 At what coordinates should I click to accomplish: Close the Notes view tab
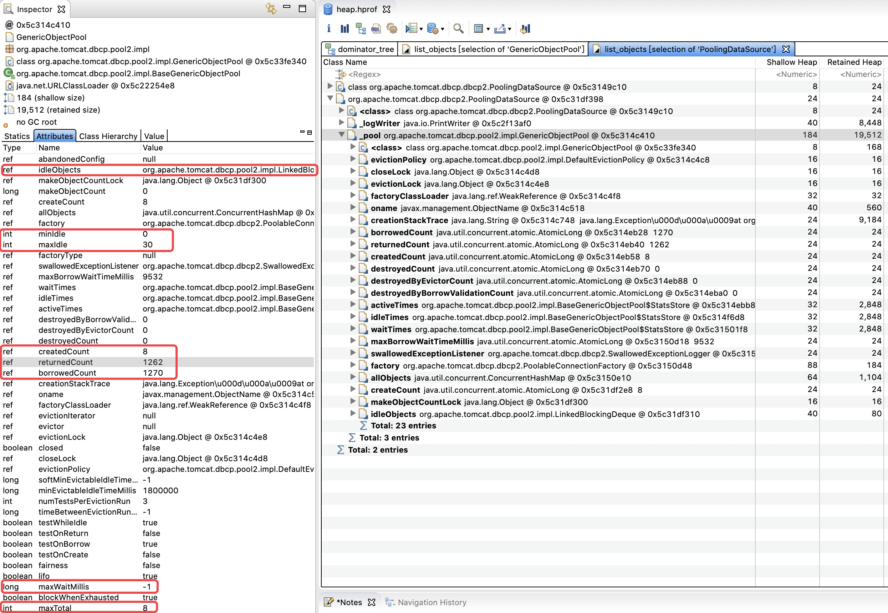pyautogui.click(x=371, y=602)
